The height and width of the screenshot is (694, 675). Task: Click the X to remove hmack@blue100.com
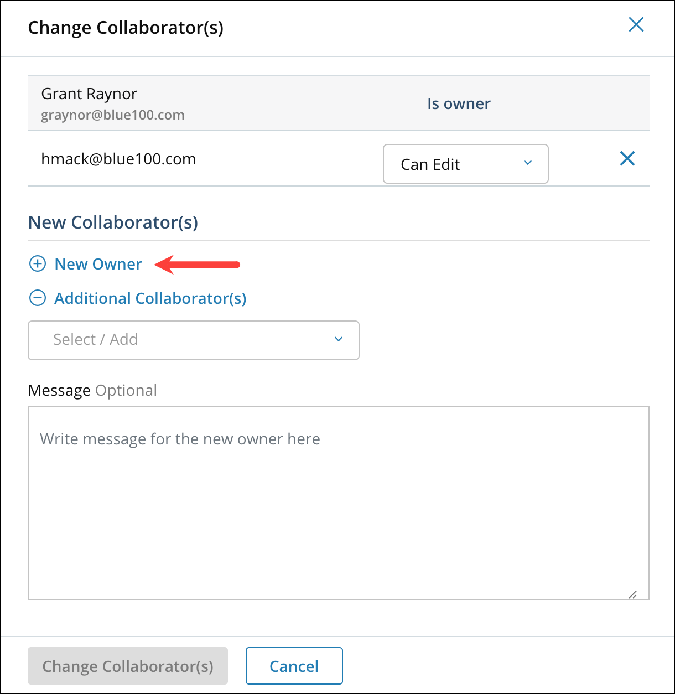pos(627,159)
